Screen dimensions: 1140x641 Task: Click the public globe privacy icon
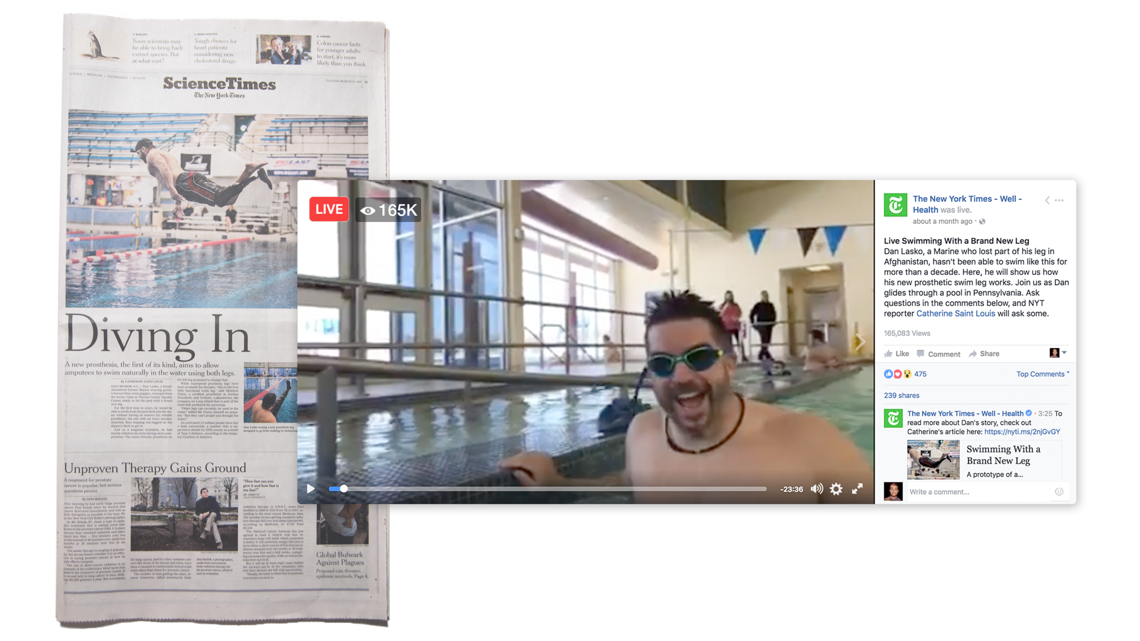point(982,222)
